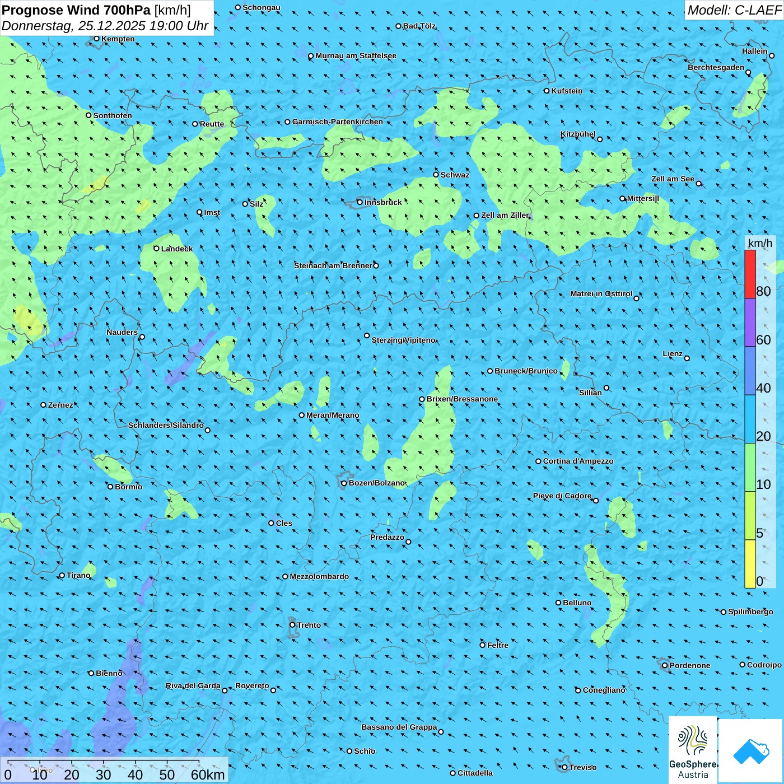Click the 'Prognose Wind 700hPa' title
Image resolution: width=784 pixels, height=784 pixels.
click(x=76, y=10)
